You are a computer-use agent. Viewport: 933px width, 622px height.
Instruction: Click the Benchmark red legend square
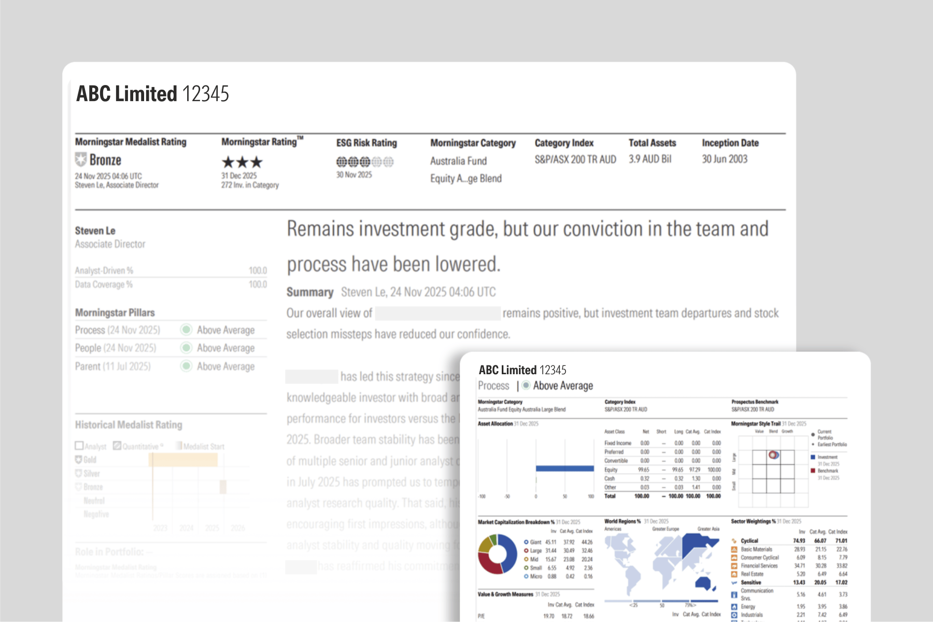(813, 471)
